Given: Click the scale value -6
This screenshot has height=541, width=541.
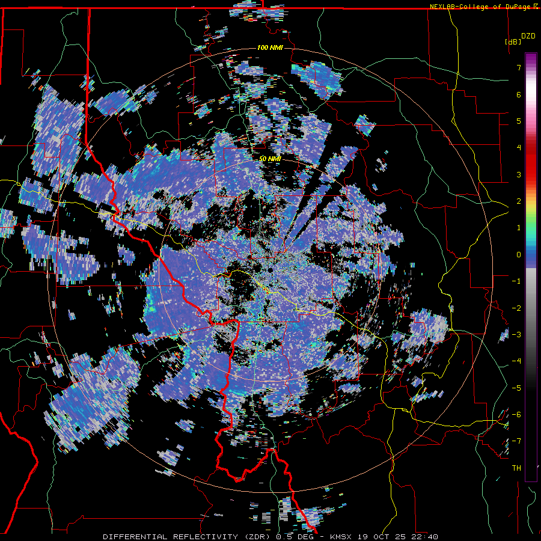Looking at the screenshot, I should click(x=517, y=415).
